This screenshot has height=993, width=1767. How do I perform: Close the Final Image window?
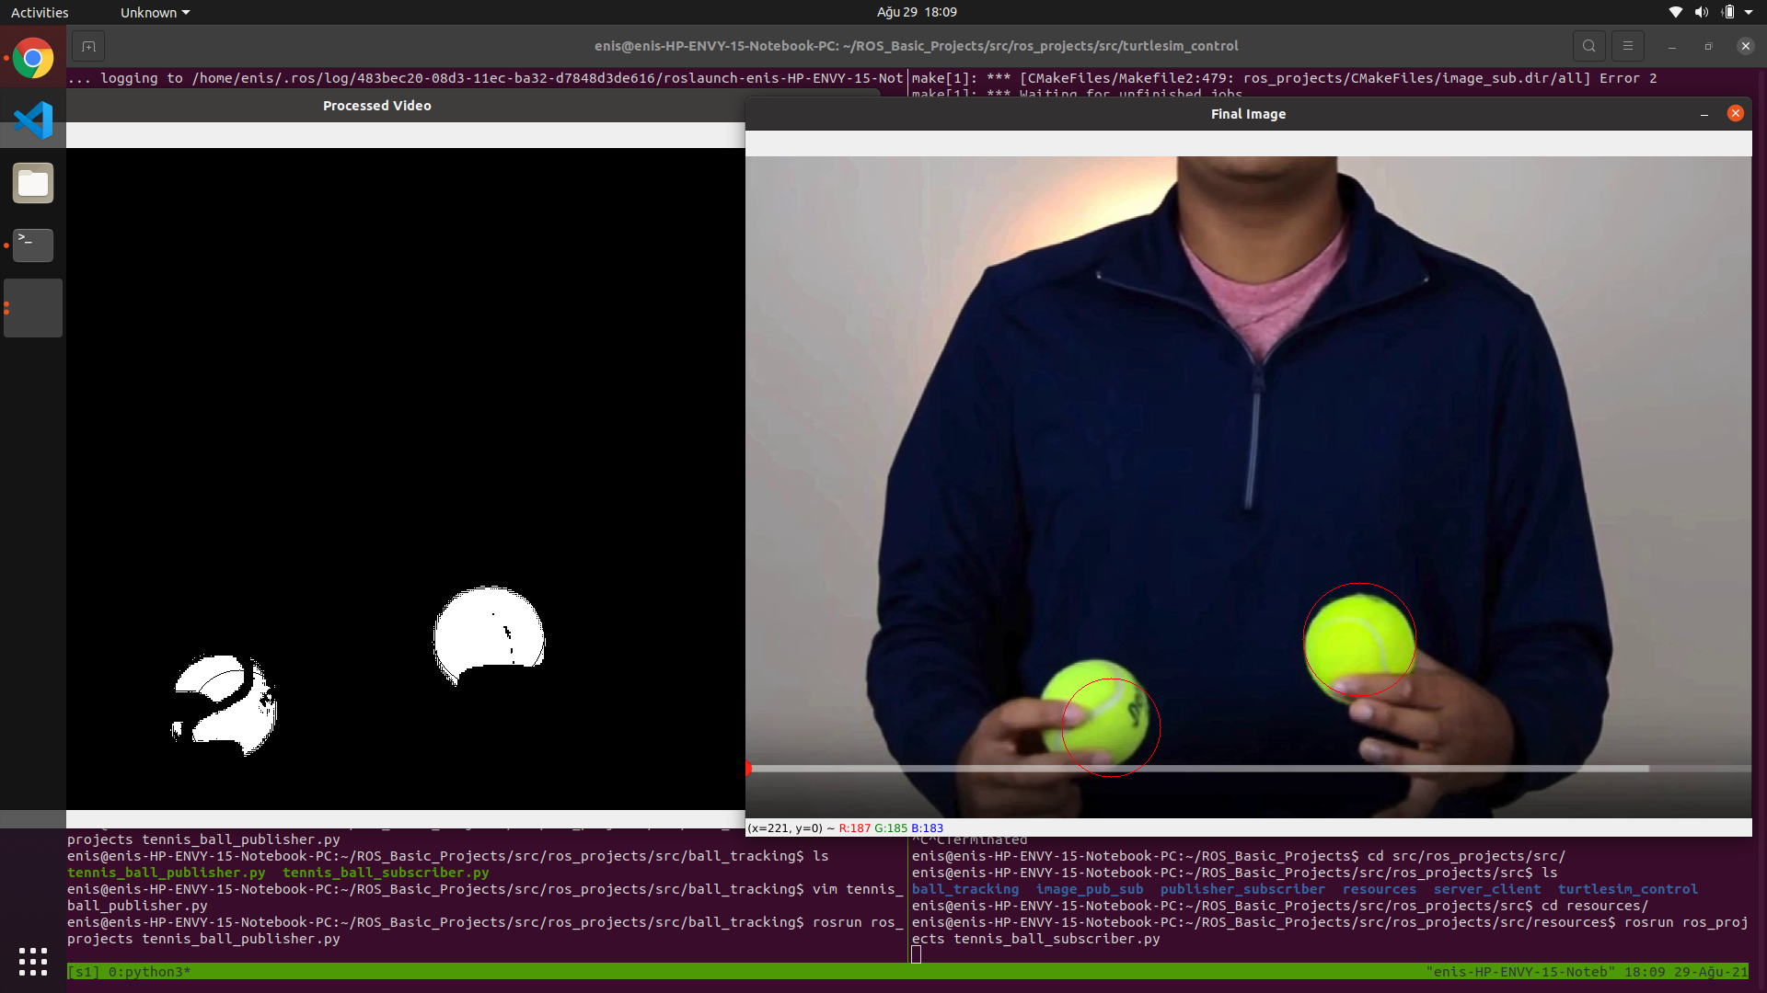(1736, 113)
